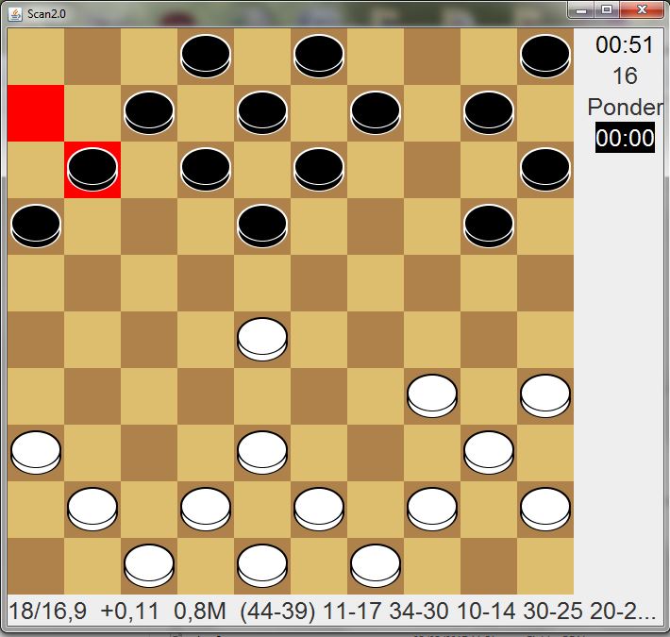The height and width of the screenshot is (637, 670).
Task: Click the (44-39) move in the status line
Action: tap(277, 611)
